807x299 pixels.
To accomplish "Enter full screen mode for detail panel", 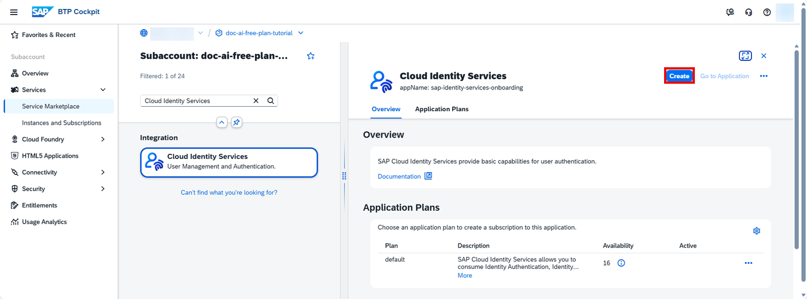I will [745, 56].
